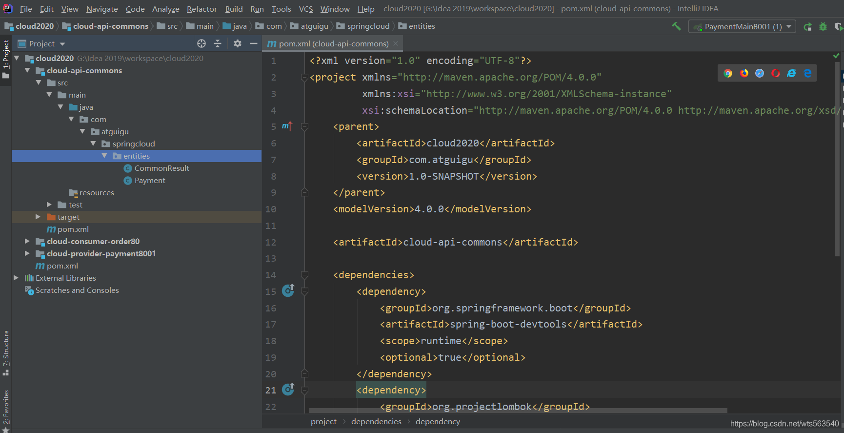Expand cloud-provider-payment8001 module arrow
844x433 pixels.
(x=27, y=253)
